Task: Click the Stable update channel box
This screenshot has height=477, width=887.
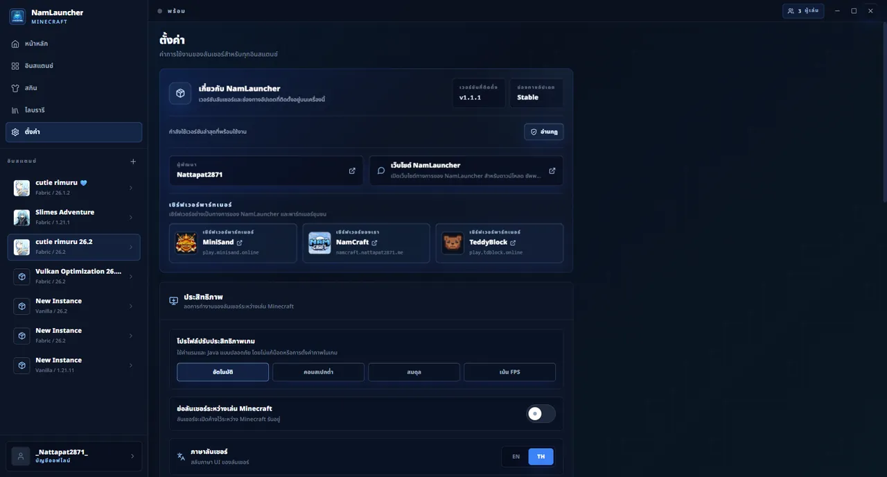Action: coord(536,93)
